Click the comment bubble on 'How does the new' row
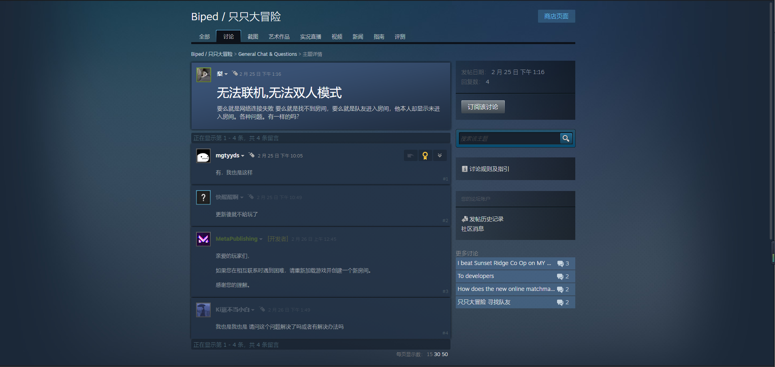This screenshot has height=367, width=775. tap(560, 289)
